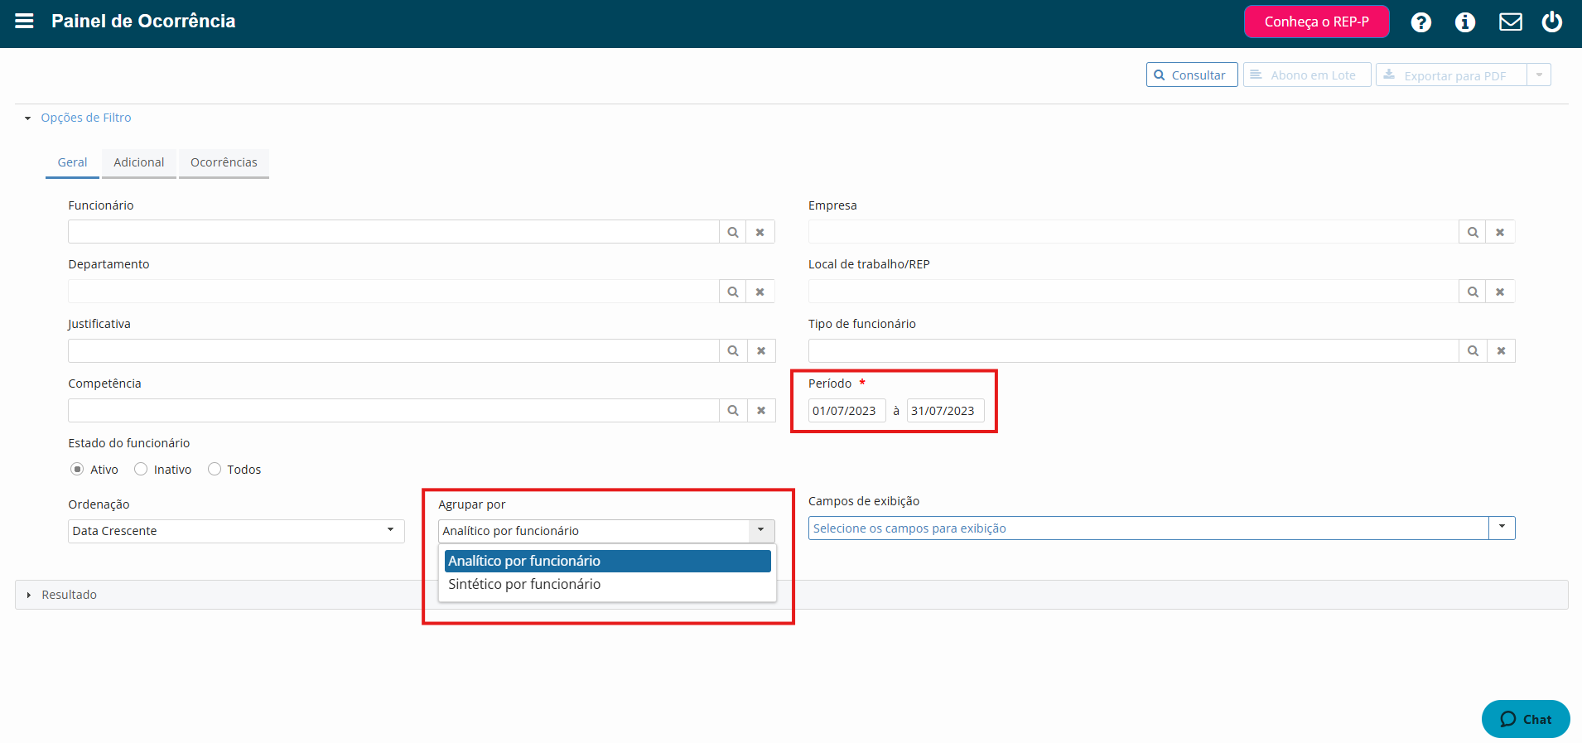Viewport: 1582px width, 743px height.
Task: Search Empresa with magnifier icon
Action: [x=1473, y=232]
